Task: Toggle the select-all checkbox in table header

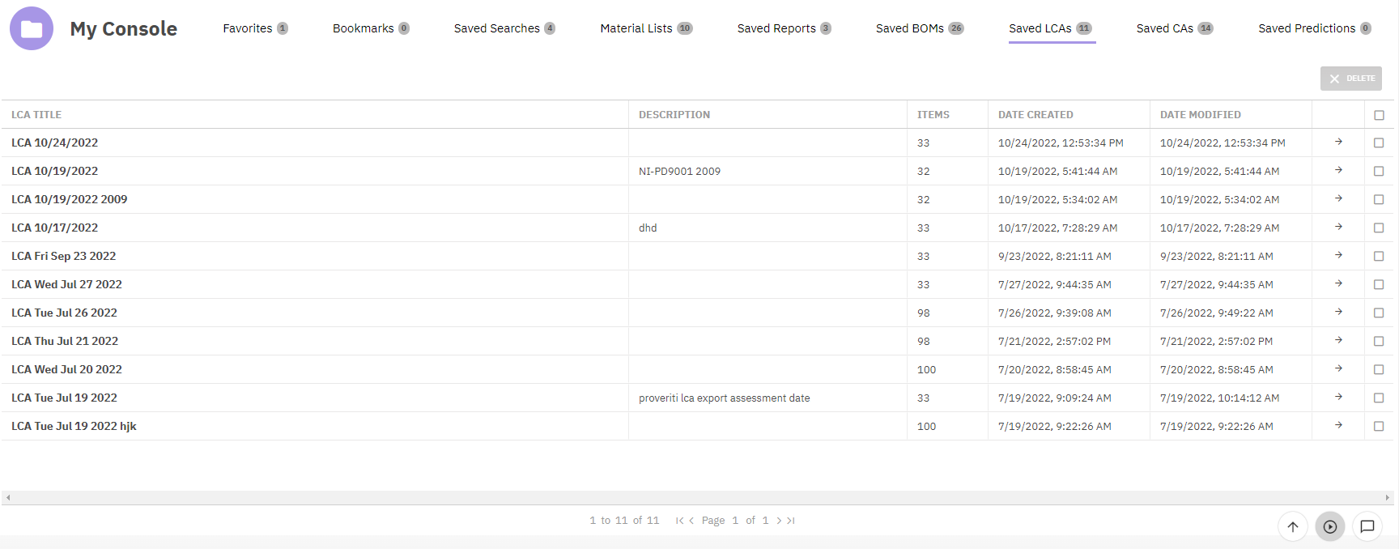Action: pyautogui.click(x=1379, y=115)
